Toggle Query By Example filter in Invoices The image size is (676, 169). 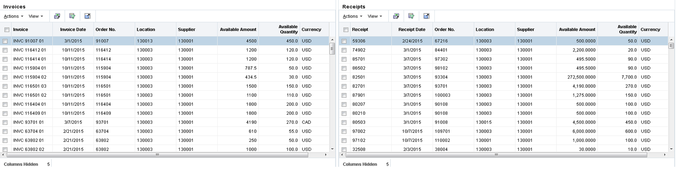pos(72,16)
